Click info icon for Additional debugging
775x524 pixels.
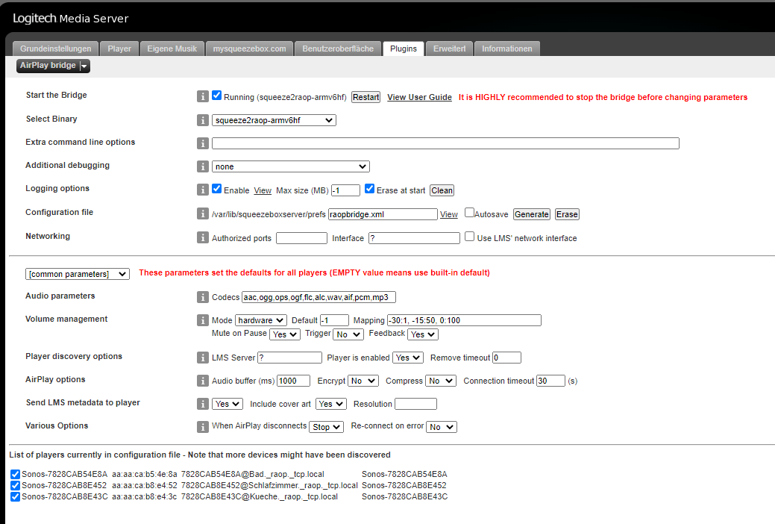pos(203,166)
